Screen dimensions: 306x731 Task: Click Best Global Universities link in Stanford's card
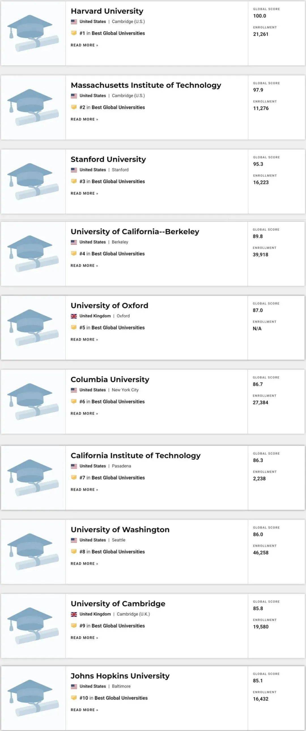click(118, 181)
